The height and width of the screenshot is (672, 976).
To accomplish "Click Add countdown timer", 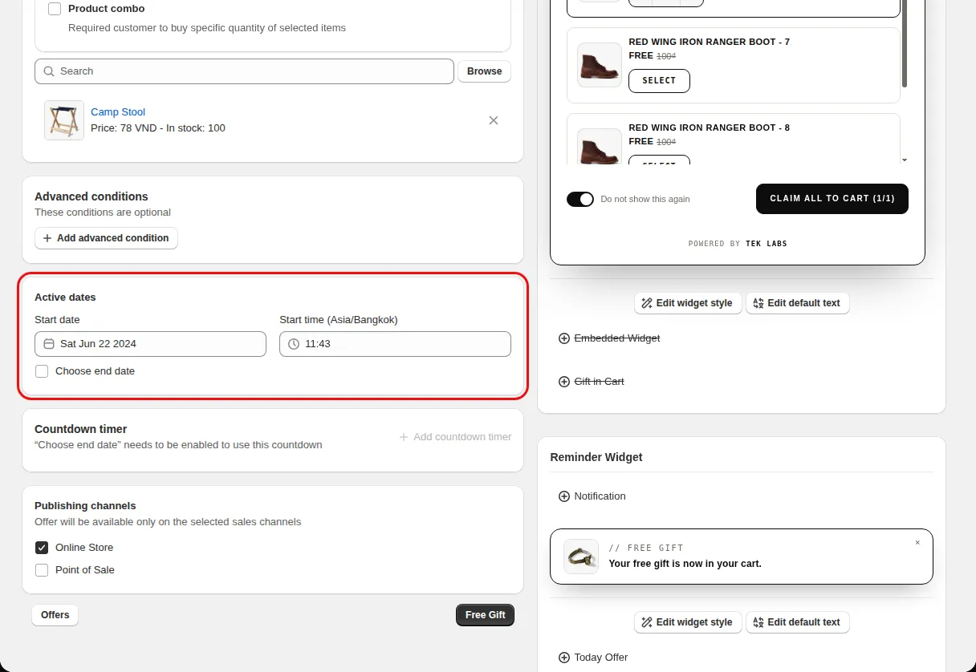I will click(455, 437).
